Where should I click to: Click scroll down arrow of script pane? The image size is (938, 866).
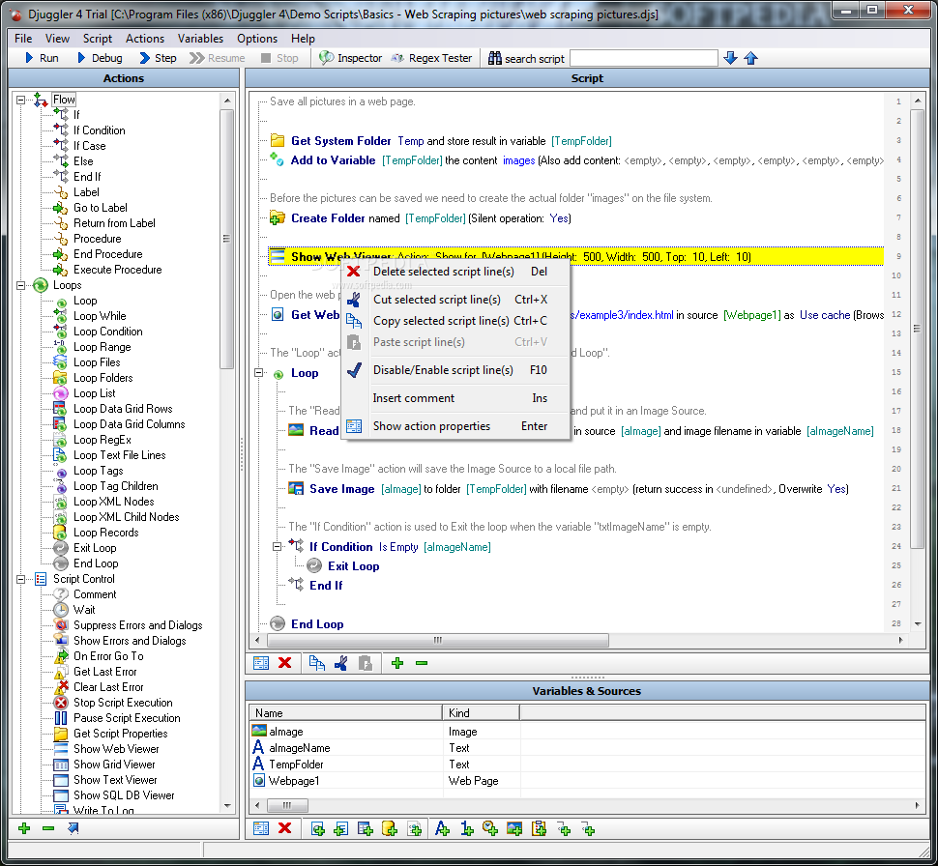coord(918,623)
